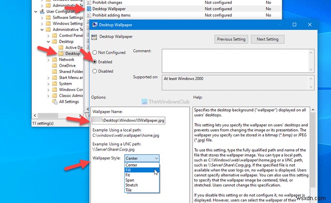Image resolution: width=331 pixels, height=203 pixels.
Task: Choose Tile in the style list
Action: tap(142, 190)
